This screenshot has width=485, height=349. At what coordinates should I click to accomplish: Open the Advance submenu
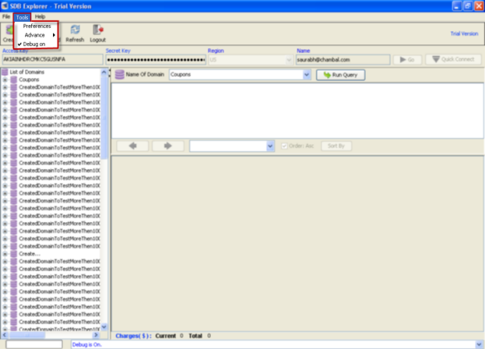[37, 35]
